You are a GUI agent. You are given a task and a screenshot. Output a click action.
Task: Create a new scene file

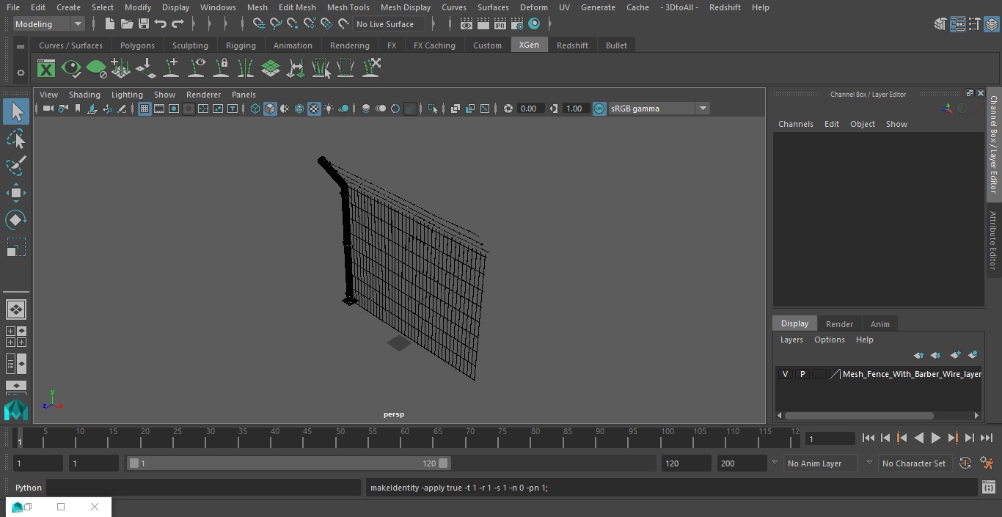coord(109,24)
